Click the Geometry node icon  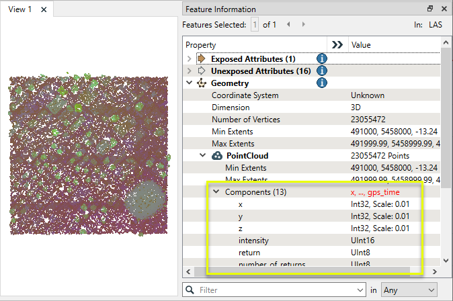[x=202, y=83]
